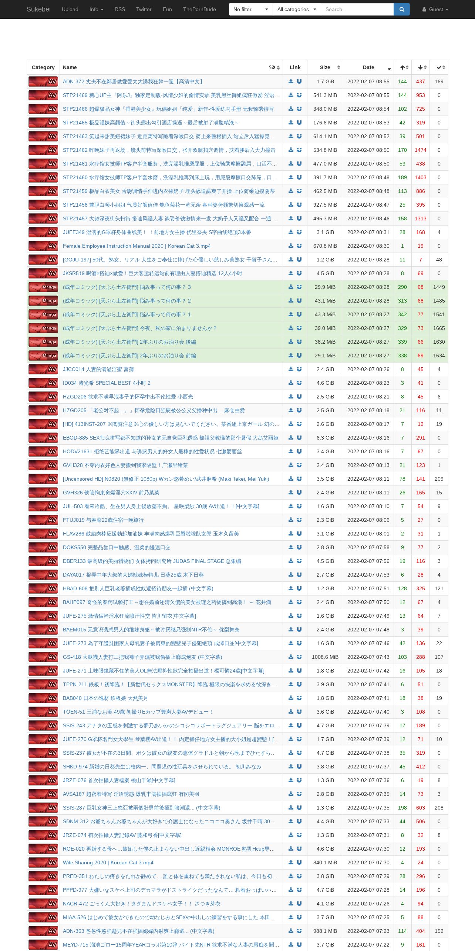
Task: Download torrent file for JJCC014 row
Action: pyautogui.click(x=291, y=369)
